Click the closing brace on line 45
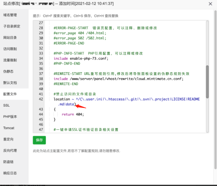The image size is (217, 186). click(x=55, y=119)
